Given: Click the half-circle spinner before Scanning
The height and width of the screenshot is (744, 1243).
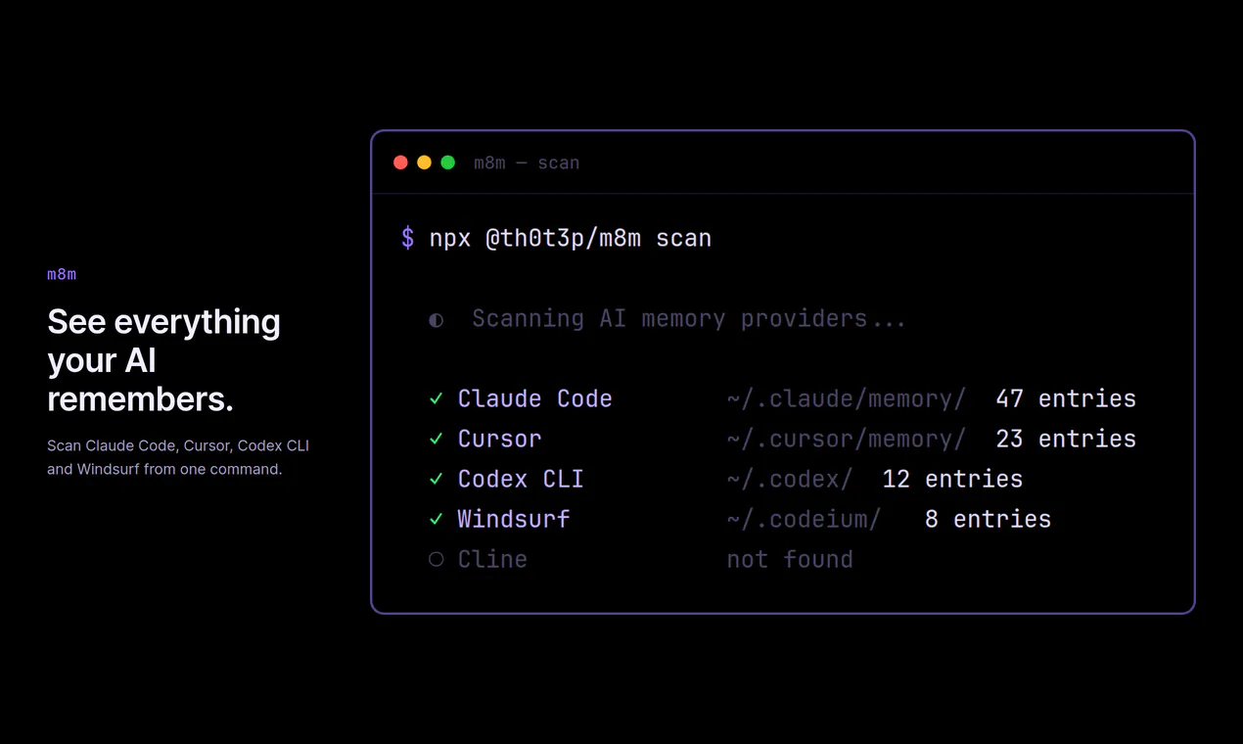Looking at the screenshot, I should 436,320.
